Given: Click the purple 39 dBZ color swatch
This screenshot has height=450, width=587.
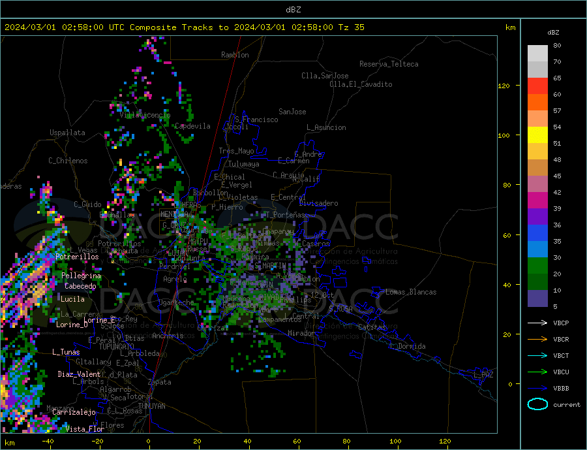Looking at the screenshot, I should pos(537,217).
